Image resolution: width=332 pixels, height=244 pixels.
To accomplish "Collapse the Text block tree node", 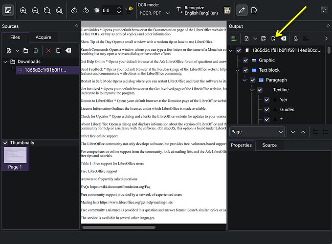I will click(x=237, y=70).
